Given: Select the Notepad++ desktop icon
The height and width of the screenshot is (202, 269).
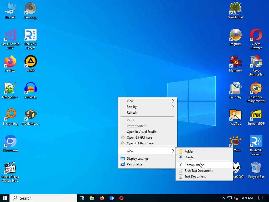Looking at the screenshot, I should click(x=10, y=90).
